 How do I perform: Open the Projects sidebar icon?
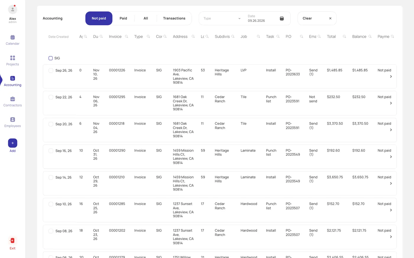pos(12,58)
